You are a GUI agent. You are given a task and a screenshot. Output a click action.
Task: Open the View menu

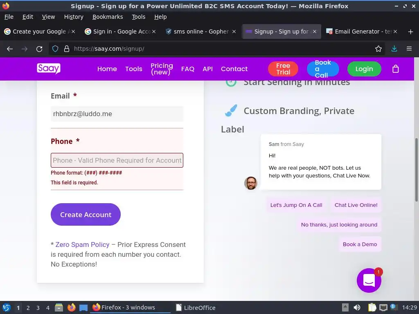pos(48,17)
